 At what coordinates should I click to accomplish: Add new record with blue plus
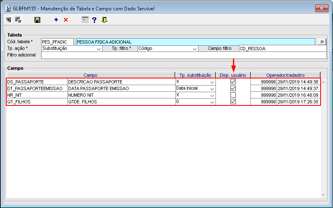[x=56, y=20]
